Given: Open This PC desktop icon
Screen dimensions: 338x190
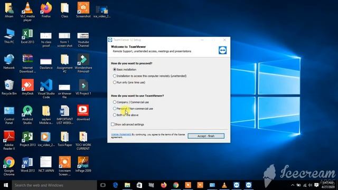Looking at the screenshot, I should point(9,36).
